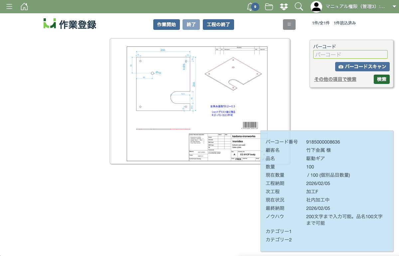
Task: Click the barcode number 9185000008636 value
Action: click(323, 142)
